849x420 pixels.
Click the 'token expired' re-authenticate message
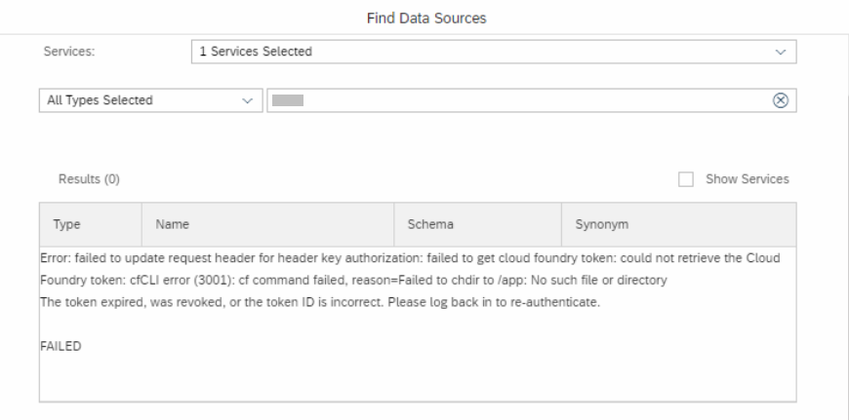click(x=320, y=302)
